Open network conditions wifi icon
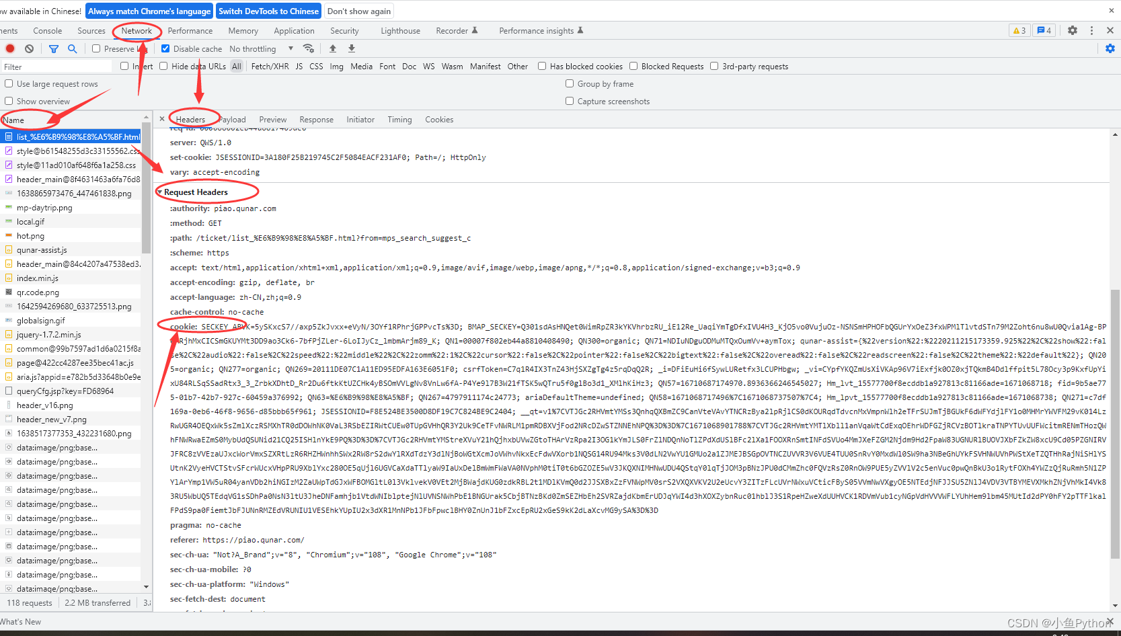This screenshot has height=636, width=1121. (x=309, y=48)
